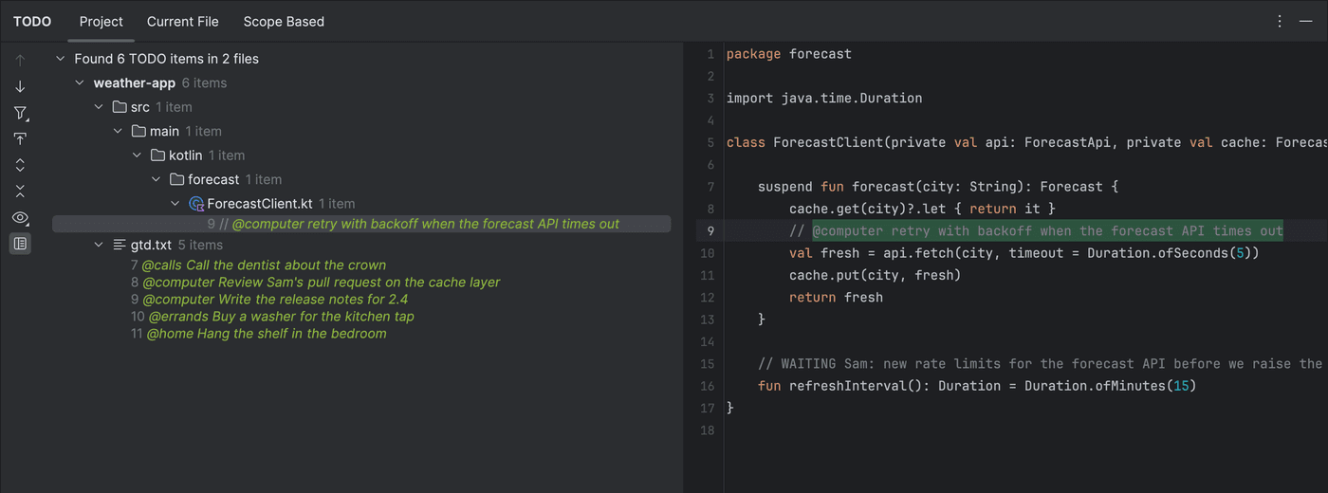Click the autoscroll to source icon

click(x=20, y=139)
